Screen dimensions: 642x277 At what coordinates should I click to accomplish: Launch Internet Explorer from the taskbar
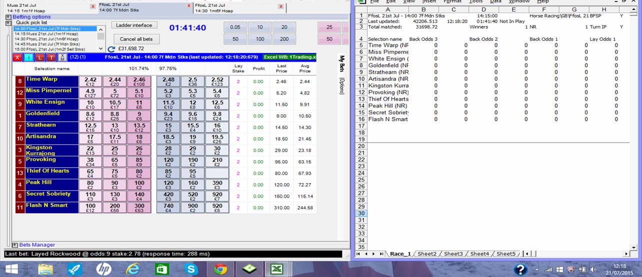click(132, 270)
